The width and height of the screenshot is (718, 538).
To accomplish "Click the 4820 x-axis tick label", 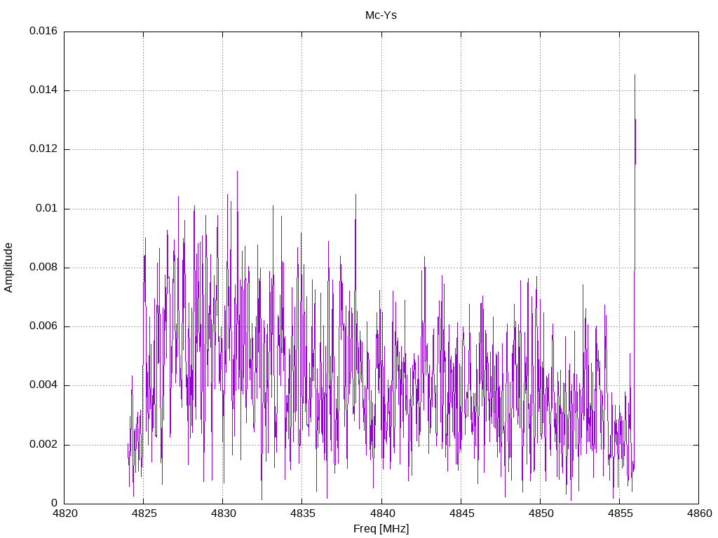I will [x=65, y=513].
